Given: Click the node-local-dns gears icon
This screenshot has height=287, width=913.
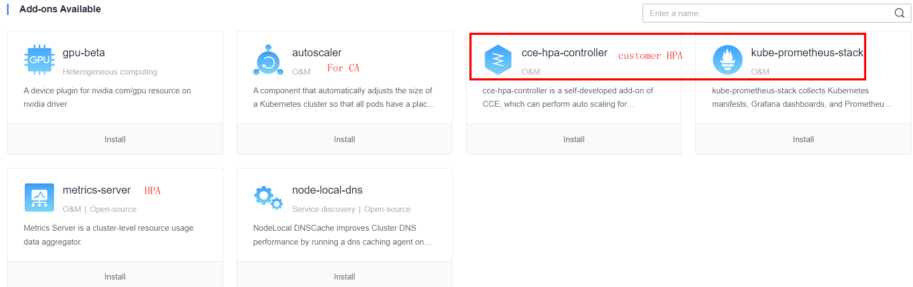Looking at the screenshot, I should (268, 197).
